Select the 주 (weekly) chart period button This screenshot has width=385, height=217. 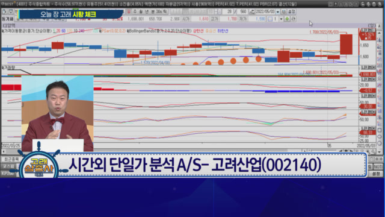click(x=135, y=11)
